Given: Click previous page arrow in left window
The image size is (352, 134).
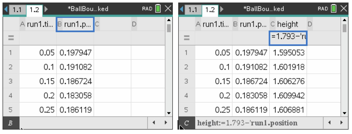Looking at the screenshot, I should [x=6, y=9].
